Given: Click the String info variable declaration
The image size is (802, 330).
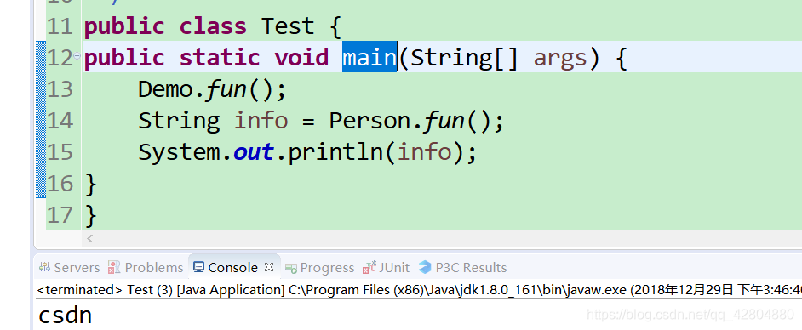Looking at the screenshot, I should point(214,121).
